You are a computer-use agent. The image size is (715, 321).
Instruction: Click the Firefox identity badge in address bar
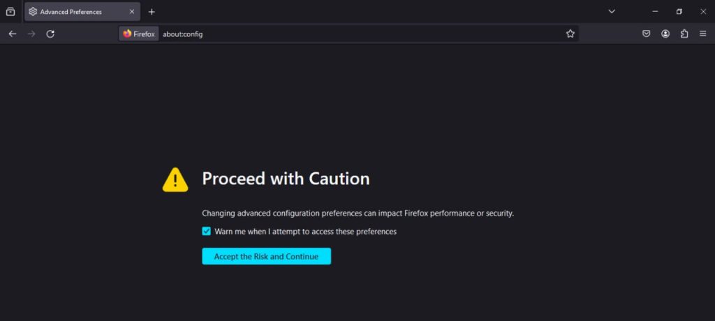pyautogui.click(x=139, y=33)
